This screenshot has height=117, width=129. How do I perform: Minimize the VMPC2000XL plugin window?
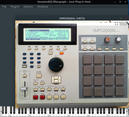[121, 18]
